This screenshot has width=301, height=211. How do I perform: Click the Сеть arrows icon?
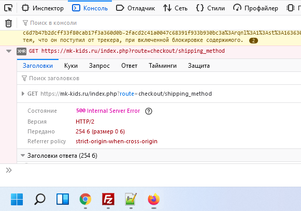(x=167, y=8)
